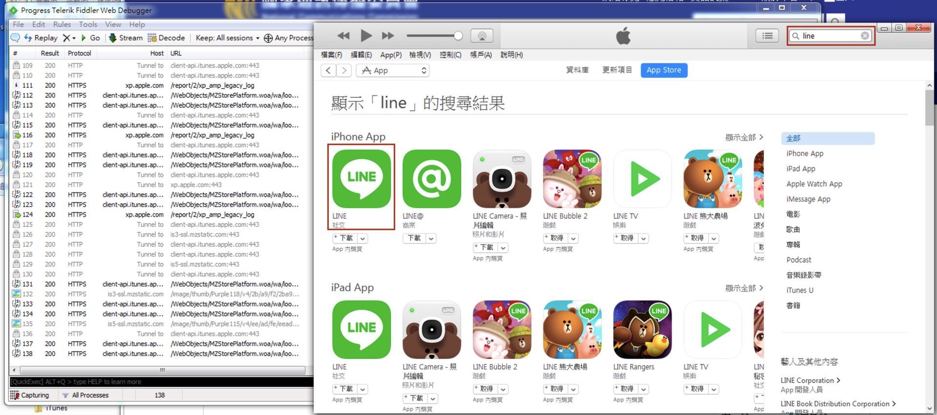The image size is (937, 415).
Task: Open Fiddler Tools menu
Action: tap(88, 24)
